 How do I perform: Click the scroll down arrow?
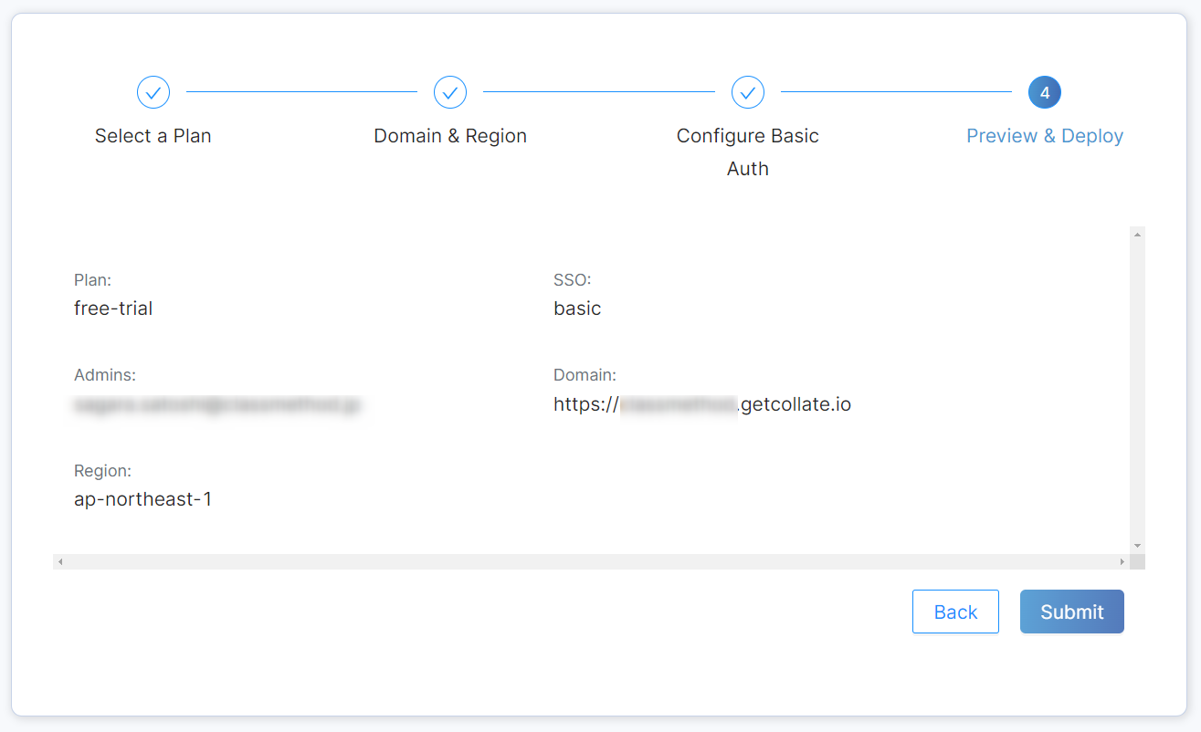[x=1137, y=546]
